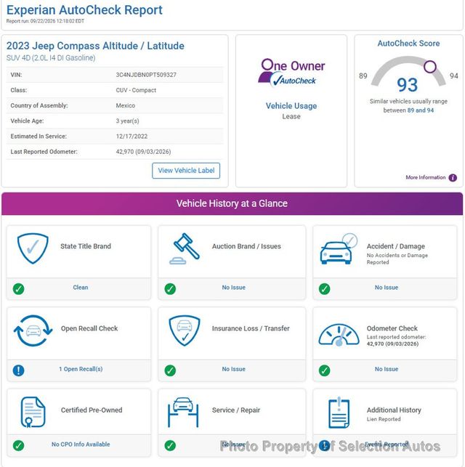Click the Accident / Damage heading

(395, 246)
